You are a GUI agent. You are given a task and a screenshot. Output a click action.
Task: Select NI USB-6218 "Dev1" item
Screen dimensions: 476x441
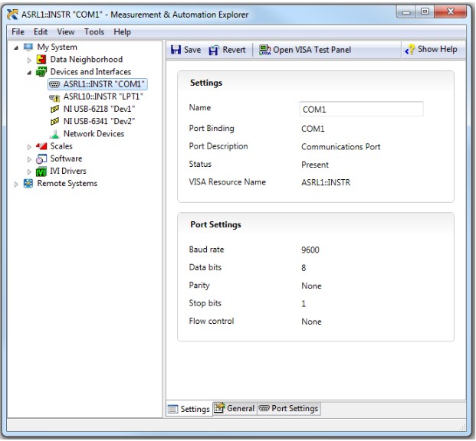click(99, 109)
